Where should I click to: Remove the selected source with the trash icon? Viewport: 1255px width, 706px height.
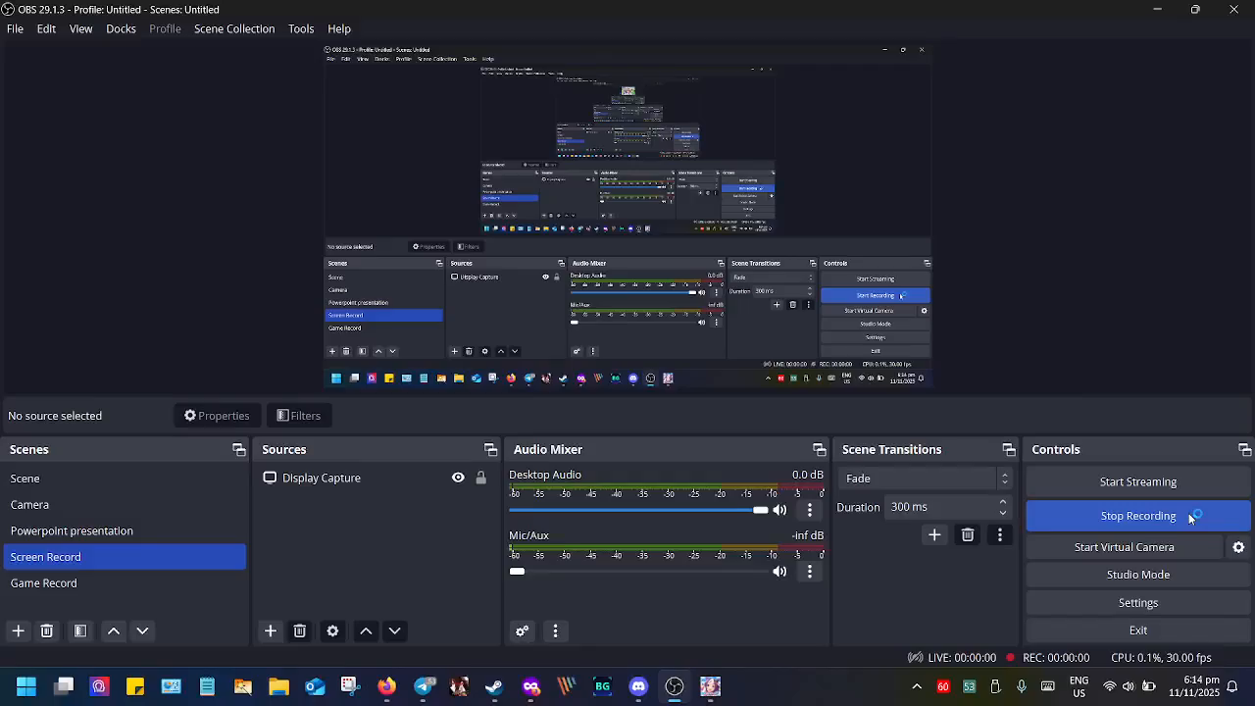pyautogui.click(x=300, y=631)
